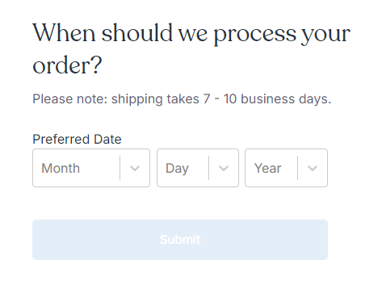This screenshot has width=382, height=293.
Task: Click the '7 - 10 business days' text
Action: coord(267,98)
